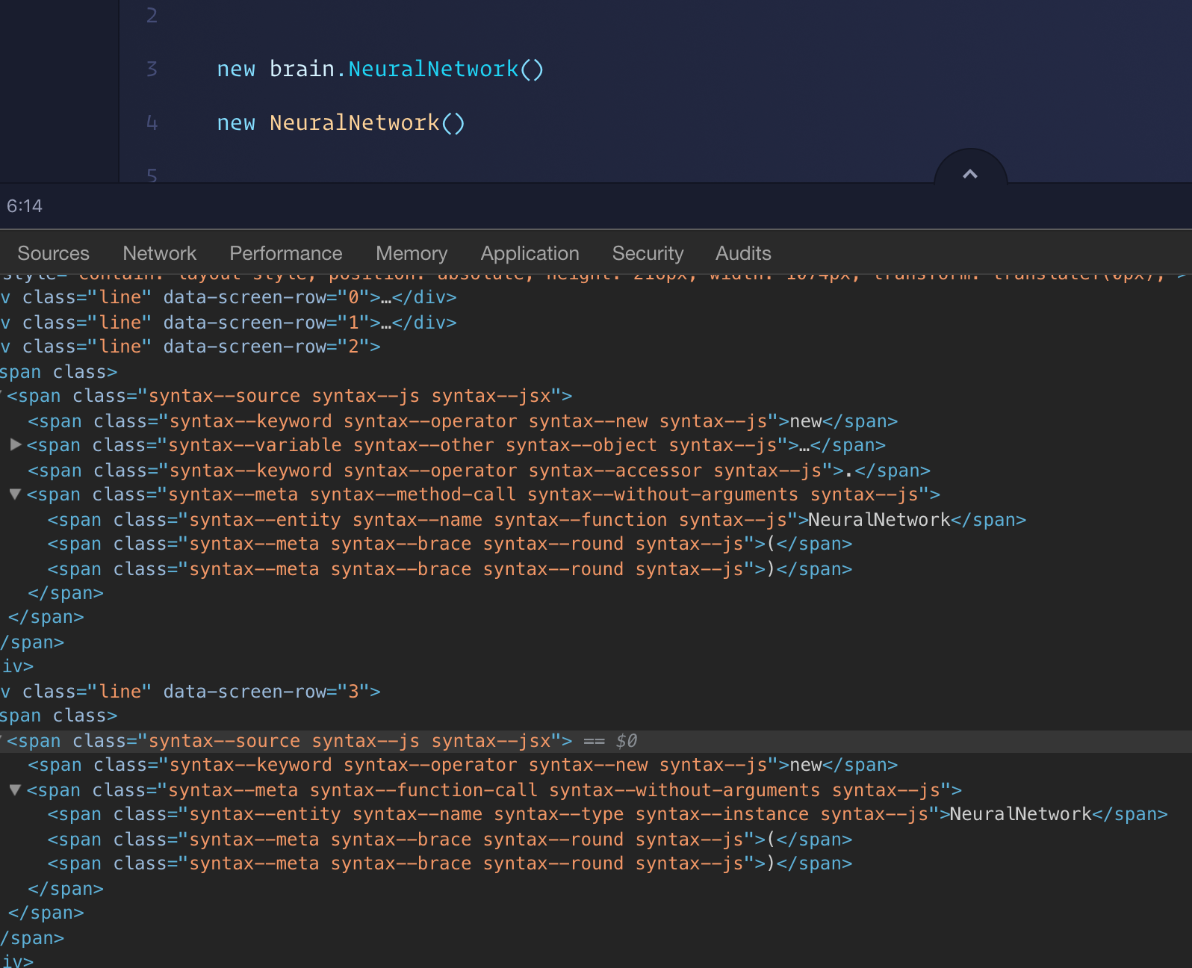The height and width of the screenshot is (968, 1192).
Task: Switch to the Audits tab
Action: point(743,253)
